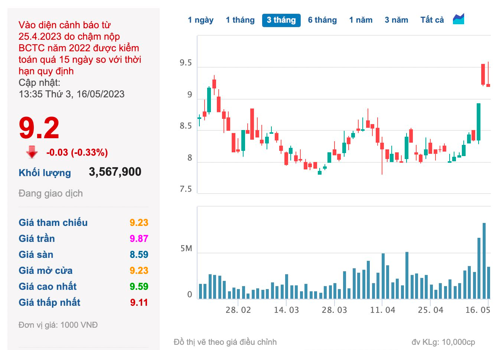Screen dimensions: 499x350
Task: Click the lowest price value 9.11
Action: (x=139, y=302)
